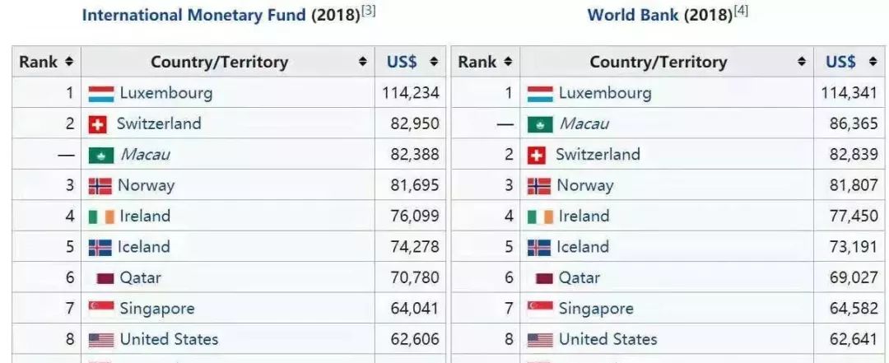Click Qatar flag in World Bank table
Screen dimensions: 889x363
[544, 278]
